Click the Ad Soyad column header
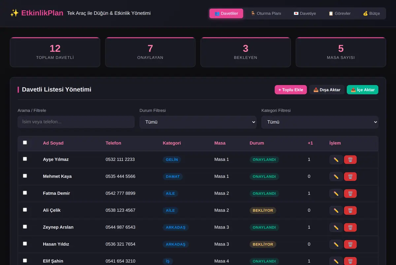 coord(53,143)
